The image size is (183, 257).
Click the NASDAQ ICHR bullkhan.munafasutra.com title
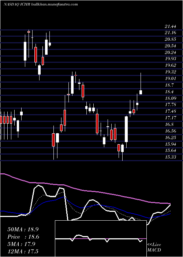[41, 4]
